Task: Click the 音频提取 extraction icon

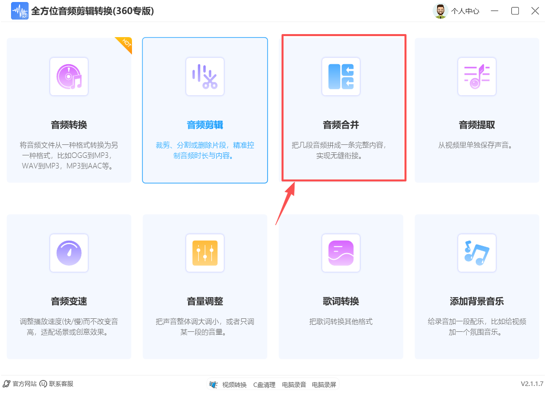Action: click(x=477, y=77)
